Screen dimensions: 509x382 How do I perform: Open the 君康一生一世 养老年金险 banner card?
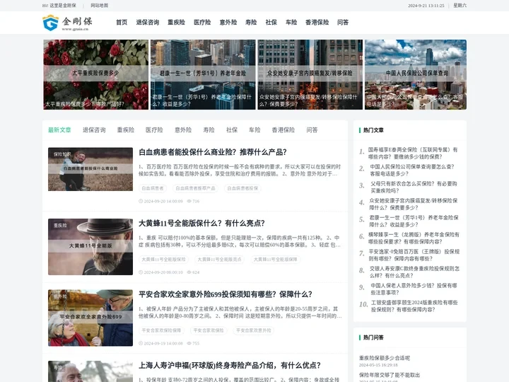tap(203, 74)
